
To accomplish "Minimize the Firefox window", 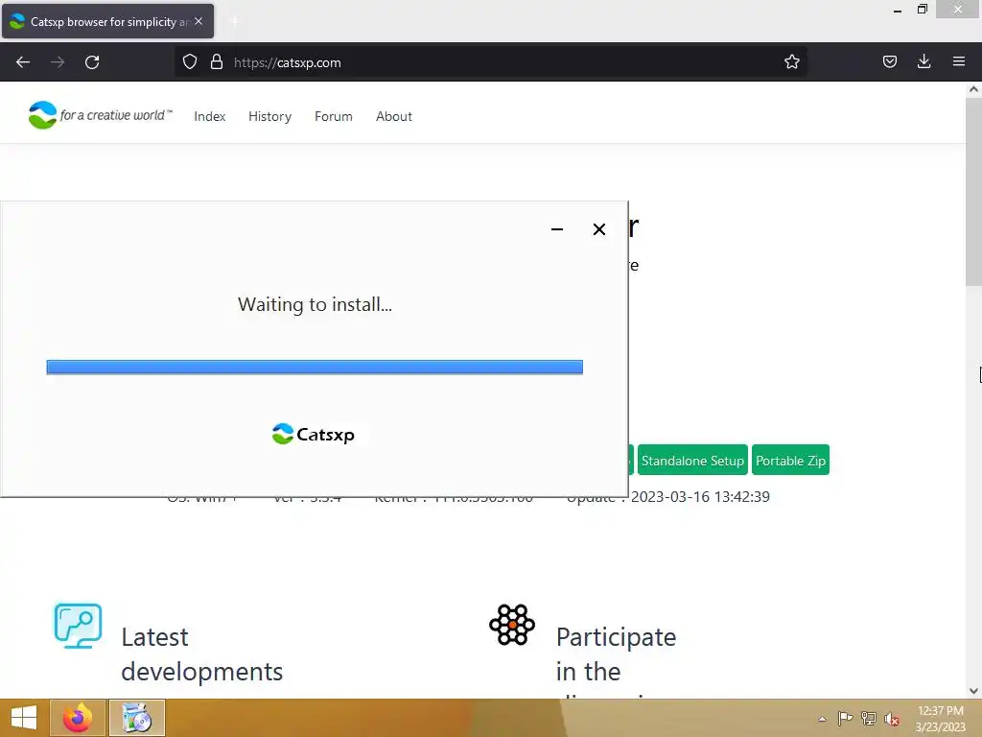I will 898,10.
